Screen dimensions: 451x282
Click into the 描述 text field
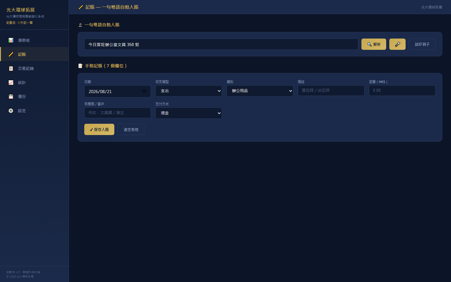coord(331,91)
